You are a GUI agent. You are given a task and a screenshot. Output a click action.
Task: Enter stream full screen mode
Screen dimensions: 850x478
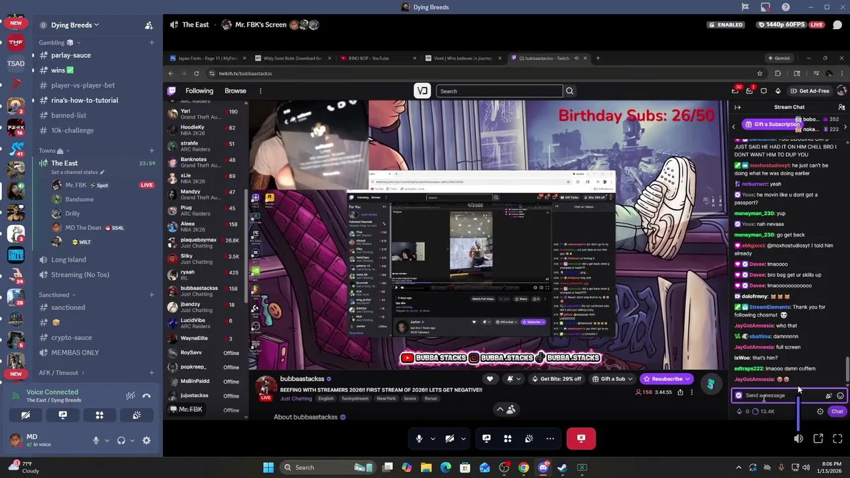coord(837,439)
